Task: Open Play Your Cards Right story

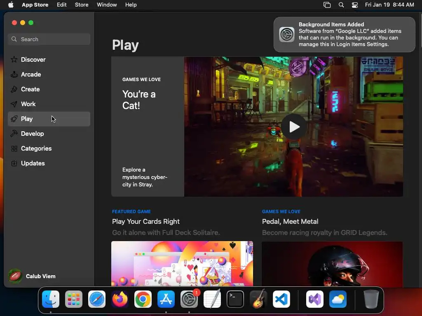Action: pos(145,221)
